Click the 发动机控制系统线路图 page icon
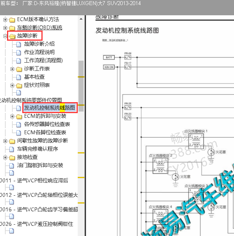 click(18, 108)
